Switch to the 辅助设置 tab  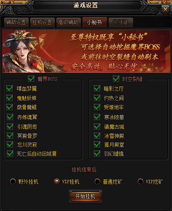(x=16, y=22)
